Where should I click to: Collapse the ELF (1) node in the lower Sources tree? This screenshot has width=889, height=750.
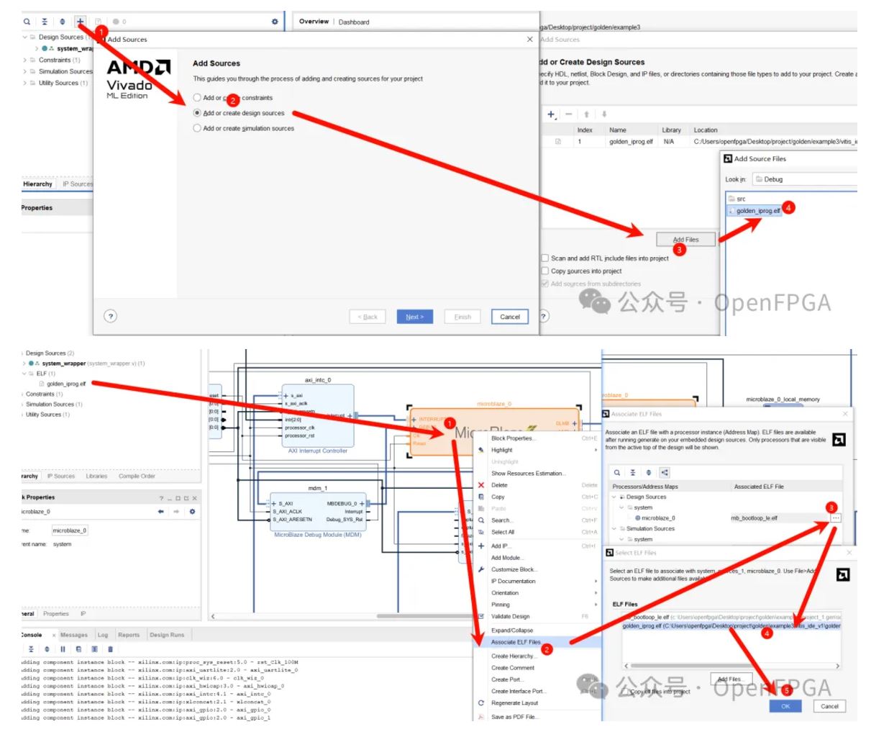[24, 374]
